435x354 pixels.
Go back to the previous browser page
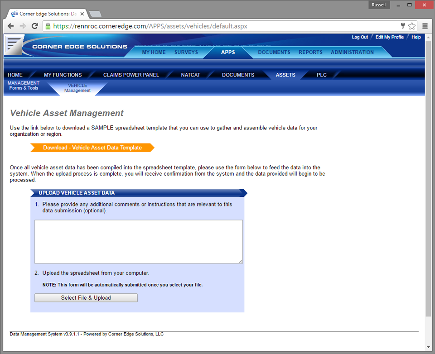(x=10, y=26)
